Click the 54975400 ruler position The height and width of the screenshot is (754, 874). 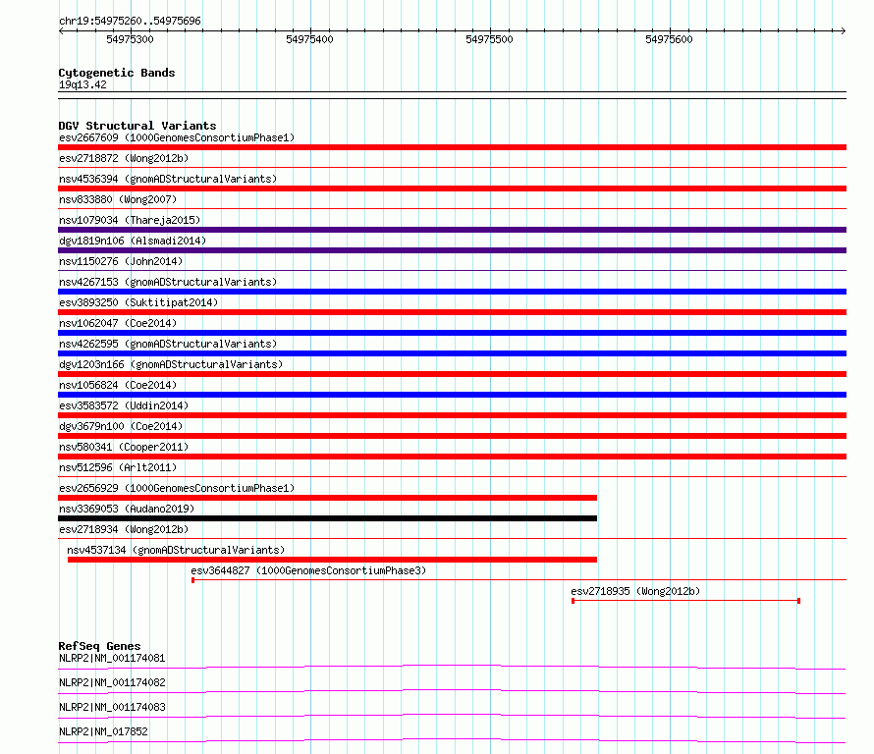point(309,39)
